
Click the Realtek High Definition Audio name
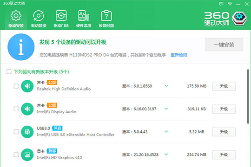64,89
